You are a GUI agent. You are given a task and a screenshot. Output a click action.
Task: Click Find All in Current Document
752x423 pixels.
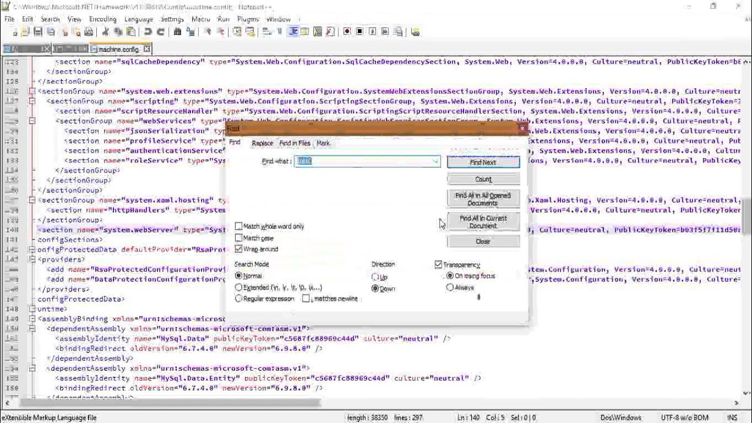(483, 222)
